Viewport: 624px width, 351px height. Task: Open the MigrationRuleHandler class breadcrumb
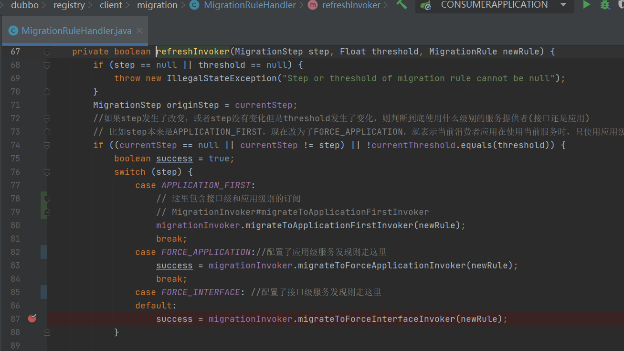coord(250,5)
